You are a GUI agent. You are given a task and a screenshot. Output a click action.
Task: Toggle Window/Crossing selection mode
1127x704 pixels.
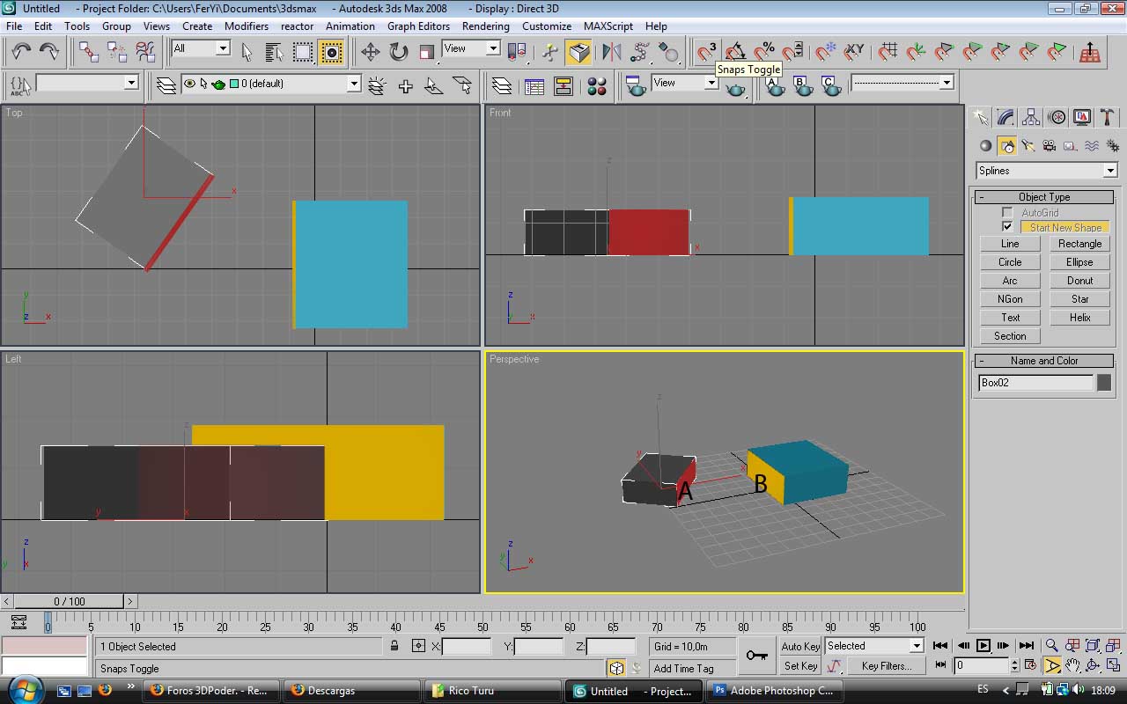(331, 52)
